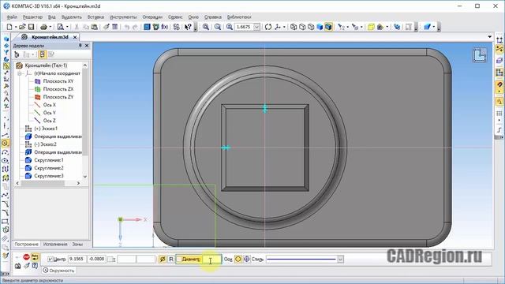Open the Файл menu
Image resolution: width=505 pixels, height=284 pixels.
click(x=12, y=17)
